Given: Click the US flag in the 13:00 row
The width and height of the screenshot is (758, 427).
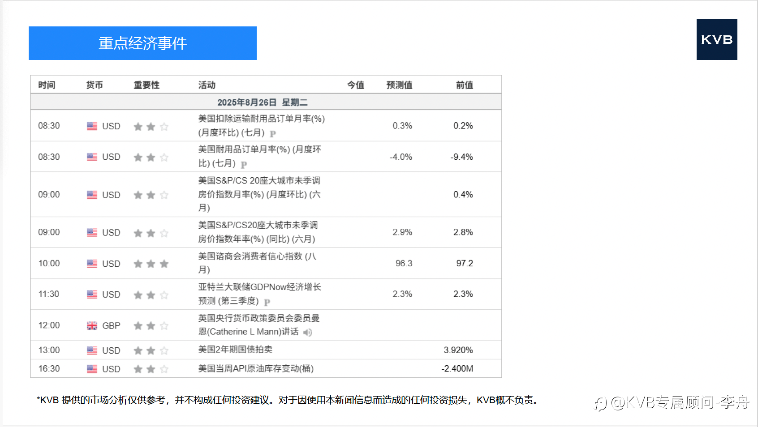Looking at the screenshot, I should coord(92,350).
